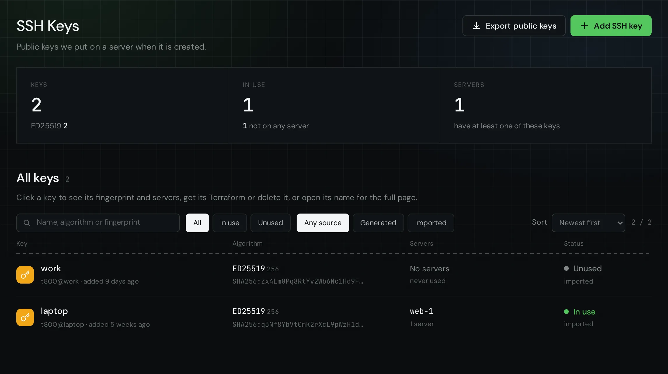
Task: Click fingerprint SHA256:Zx4Lm0Pq8RtYv2Wb6Nc1Hd9F…
Action: [298, 281]
